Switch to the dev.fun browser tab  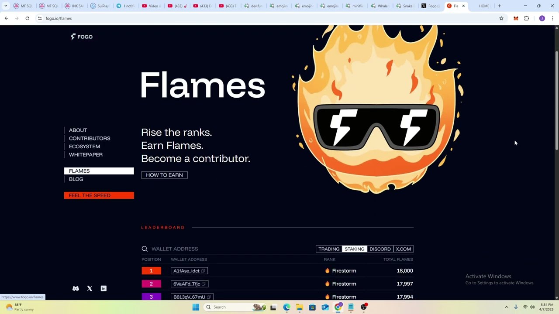[x=253, y=6]
